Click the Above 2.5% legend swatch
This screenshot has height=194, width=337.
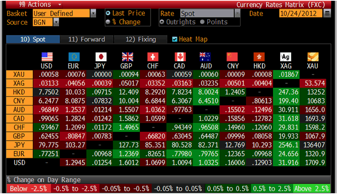(x=312, y=189)
